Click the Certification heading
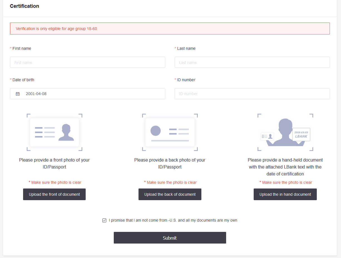The width and height of the screenshot is (341, 258). click(24, 6)
